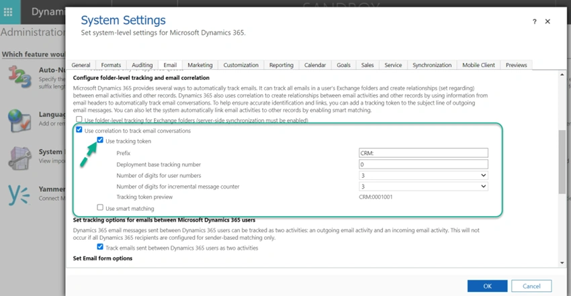Click the Set Email form options heading
The image size is (571, 296).
(x=102, y=258)
